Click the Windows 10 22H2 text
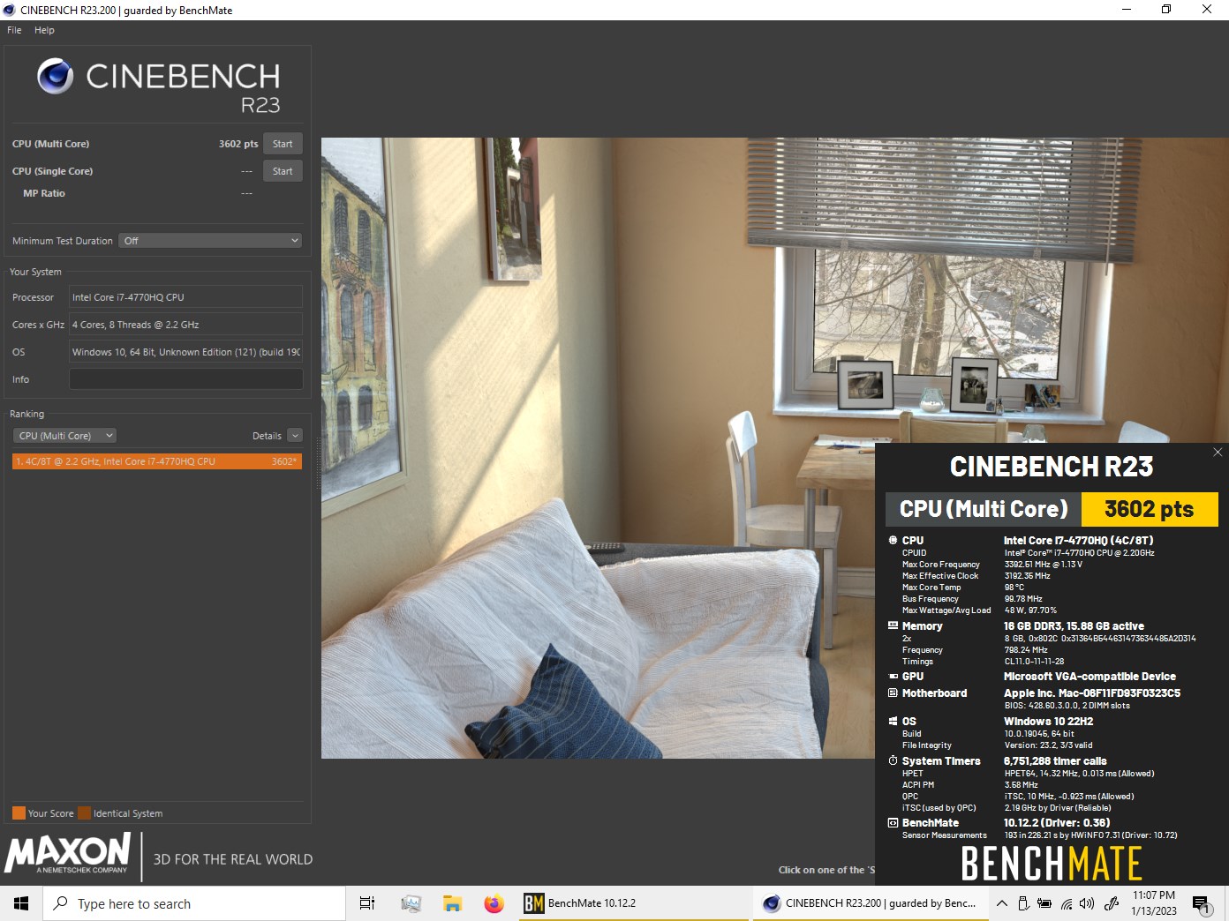1229x921 pixels. [1049, 721]
